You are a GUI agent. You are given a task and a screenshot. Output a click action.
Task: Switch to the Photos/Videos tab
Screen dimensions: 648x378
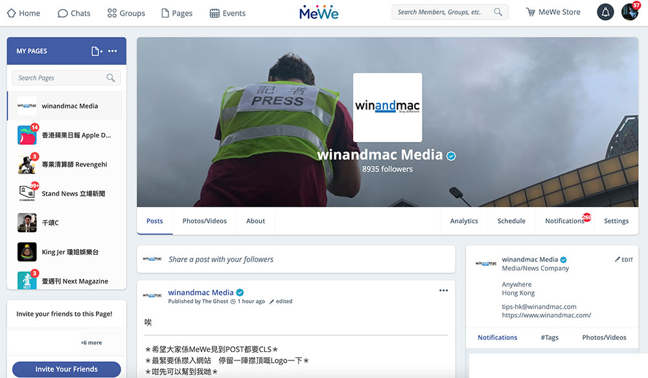tap(204, 221)
